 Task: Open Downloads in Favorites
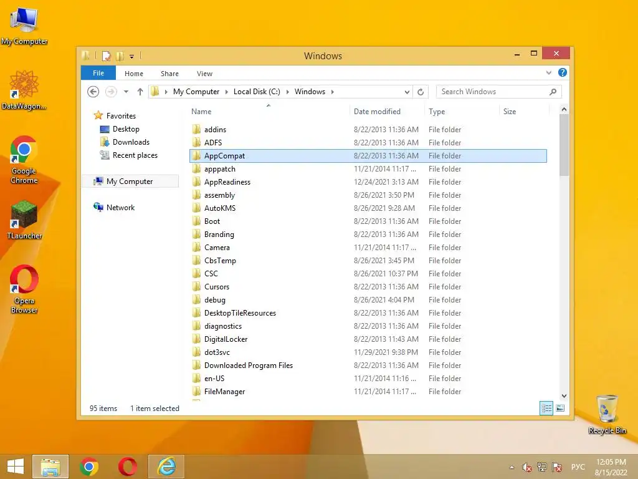coord(131,142)
